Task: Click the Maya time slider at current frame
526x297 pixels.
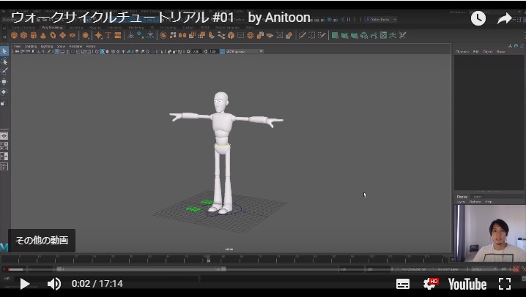Action: (208, 259)
